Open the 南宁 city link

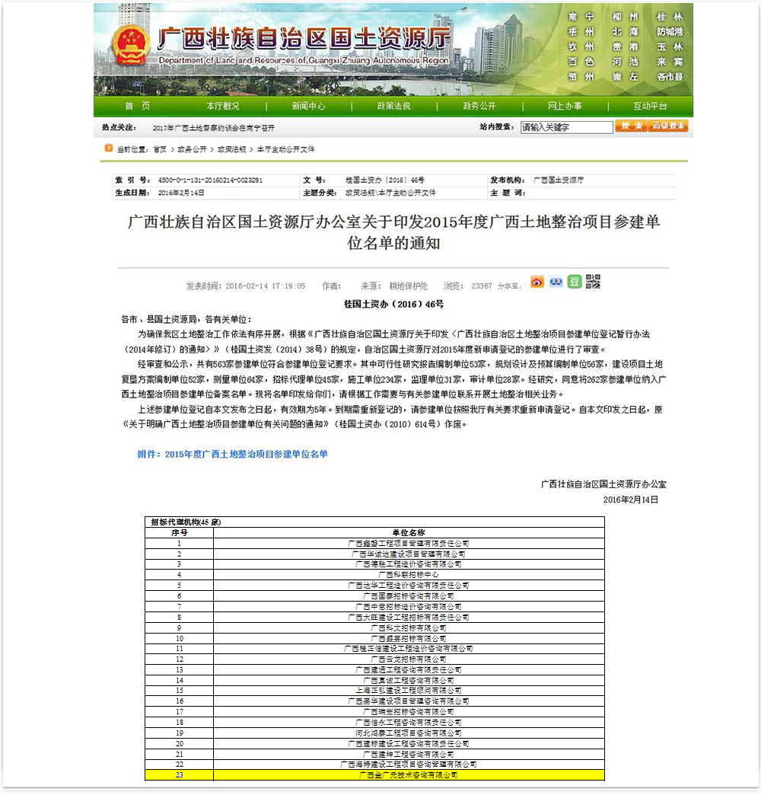(581, 17)
